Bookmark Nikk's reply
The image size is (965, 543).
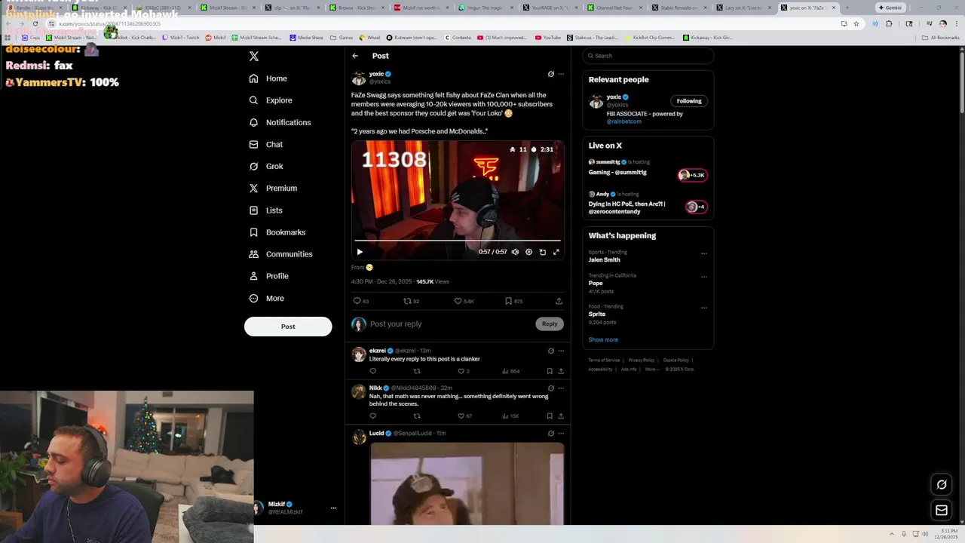coord(550,416)
